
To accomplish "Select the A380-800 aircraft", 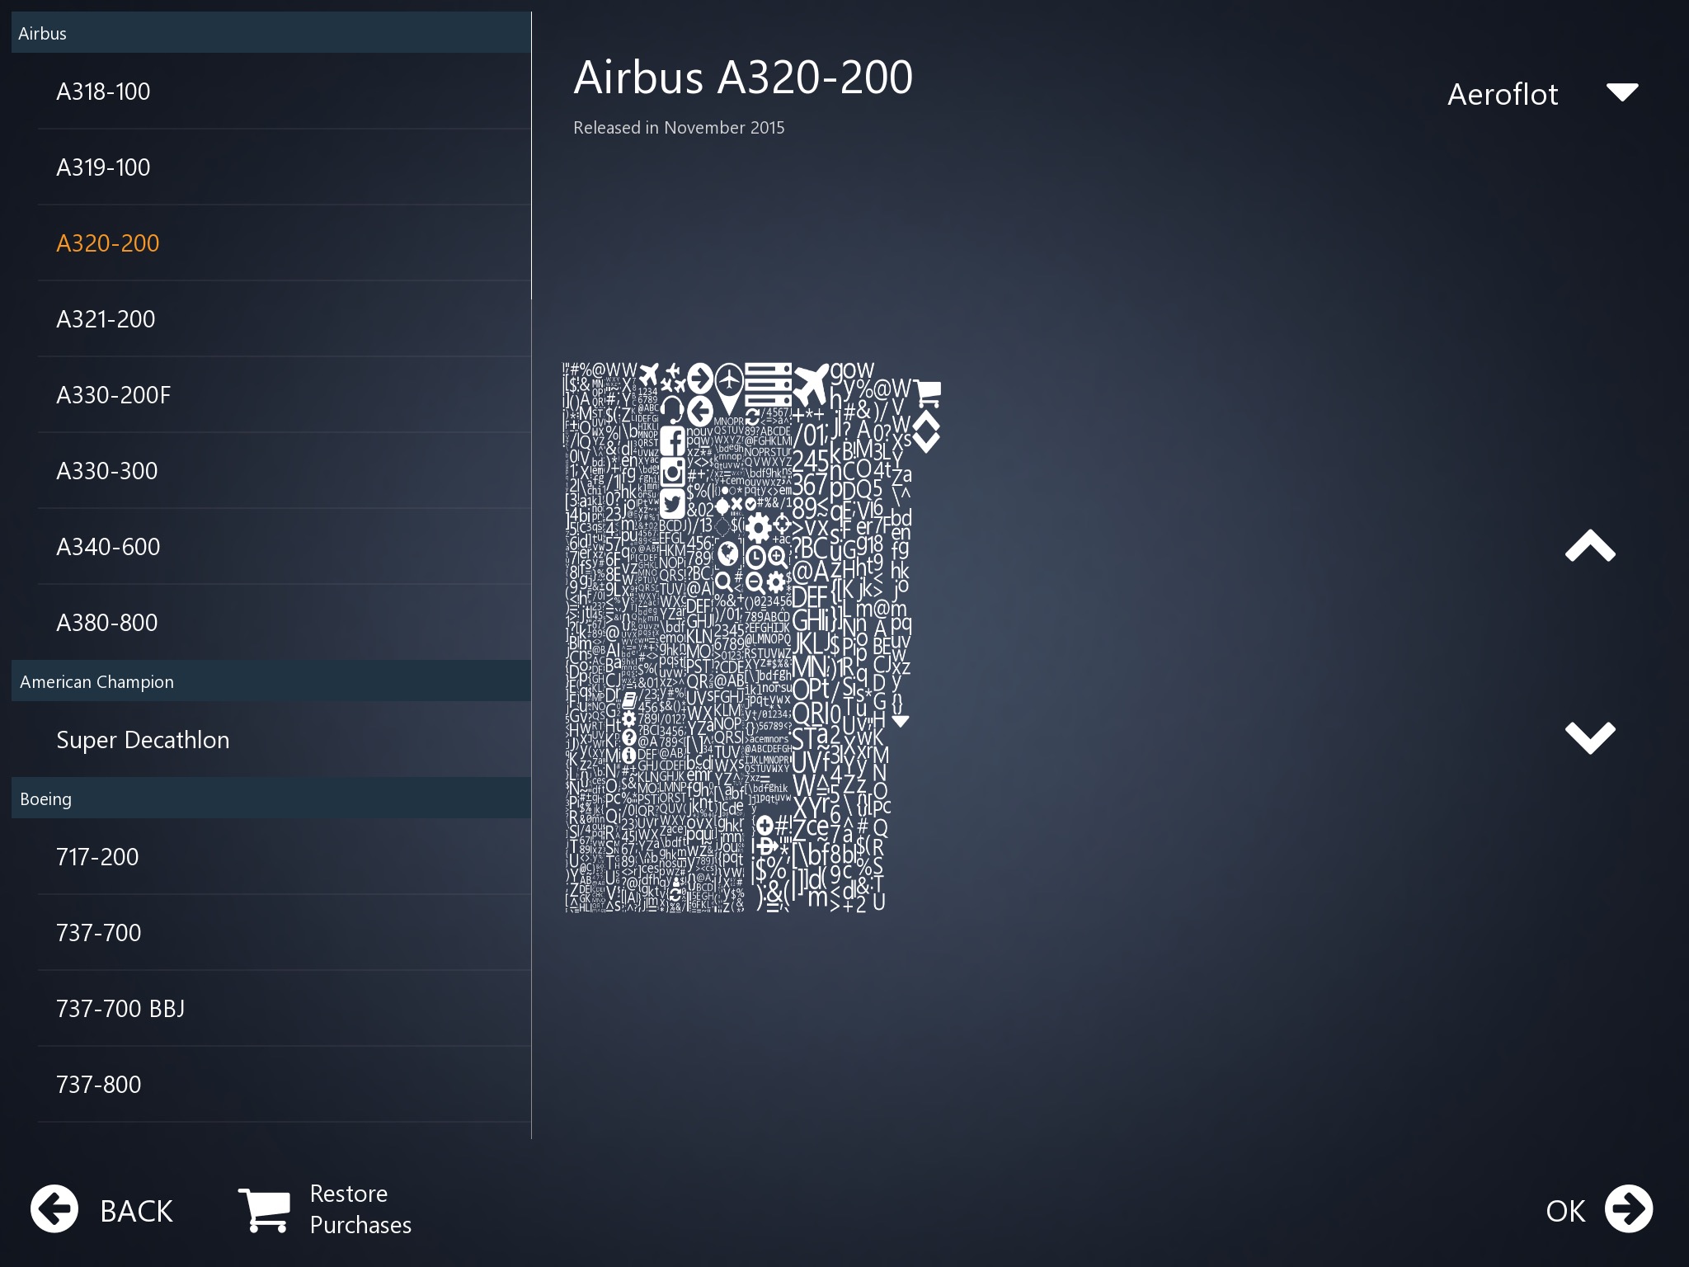I will pos(107,623).
